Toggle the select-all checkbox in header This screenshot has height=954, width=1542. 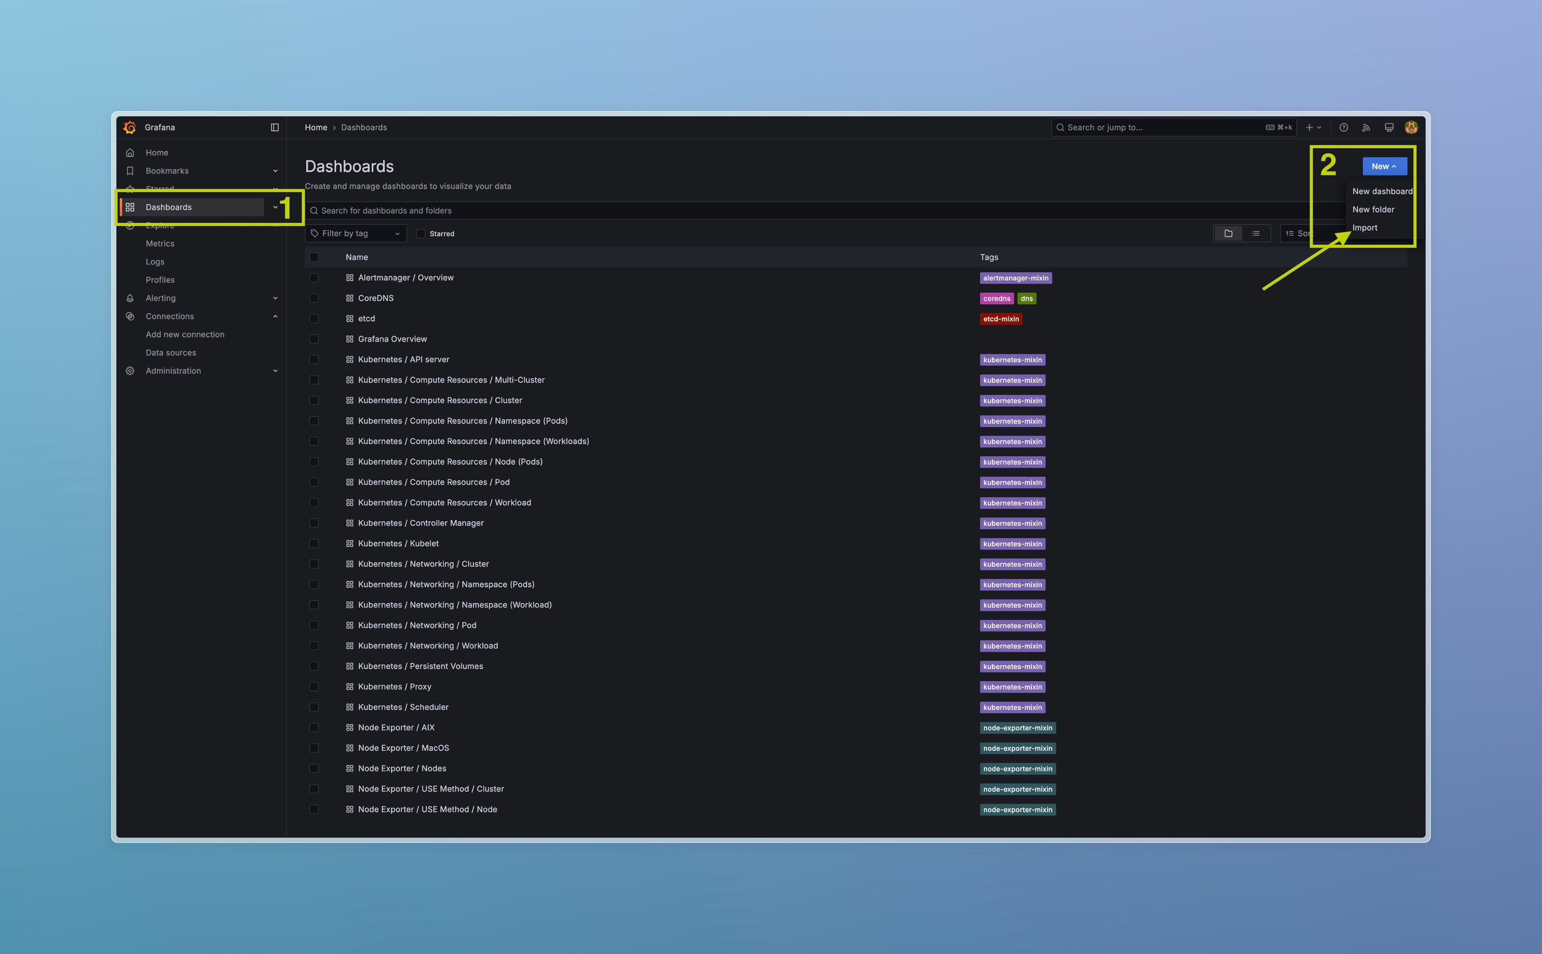314,257
